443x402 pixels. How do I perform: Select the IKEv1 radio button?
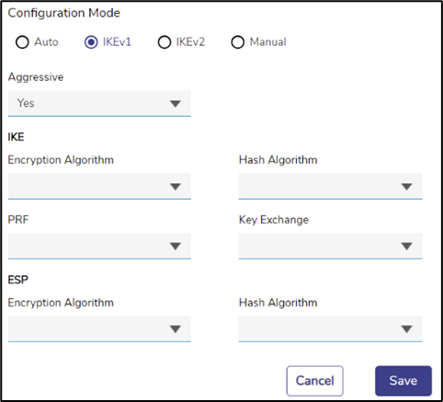click(91, 42)
